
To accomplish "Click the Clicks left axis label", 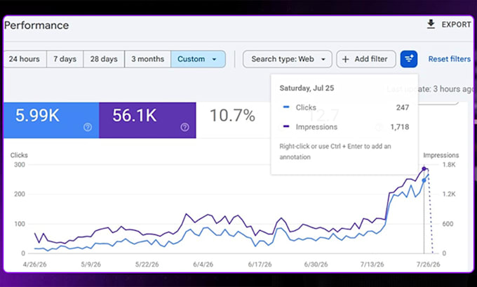I will [19, 155].
